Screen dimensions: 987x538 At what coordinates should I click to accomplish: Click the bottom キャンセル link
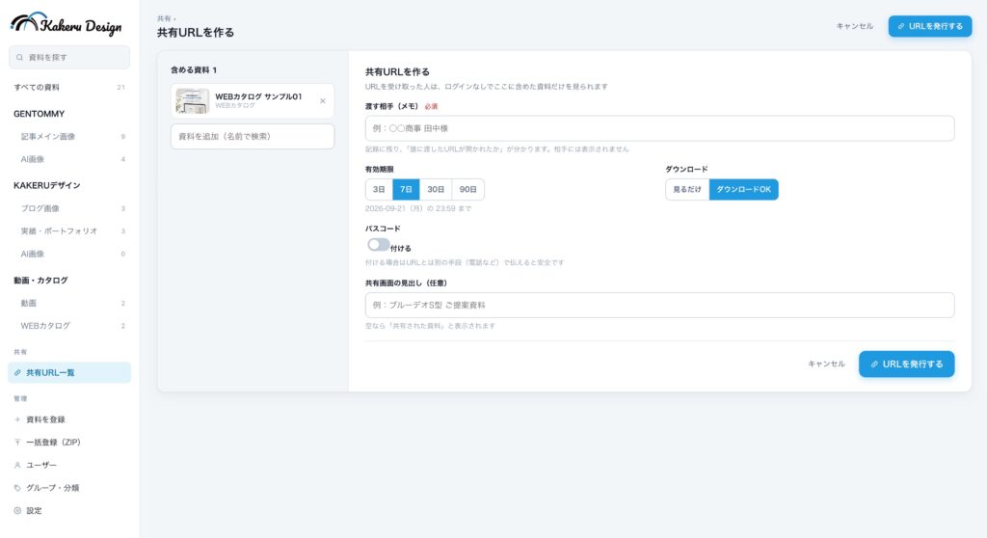pos(826,364)
